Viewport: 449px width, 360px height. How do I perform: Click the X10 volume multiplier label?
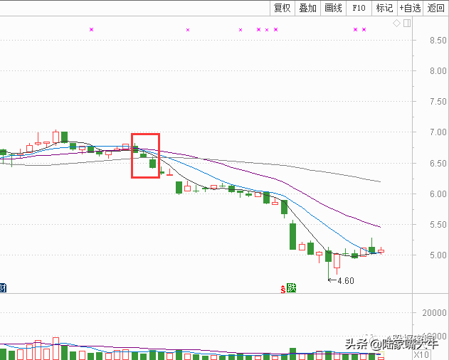[421, 354]
